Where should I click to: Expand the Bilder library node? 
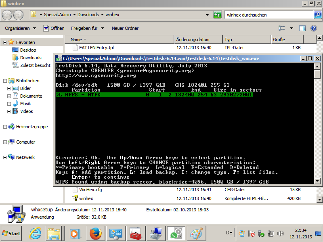[9, 88]
